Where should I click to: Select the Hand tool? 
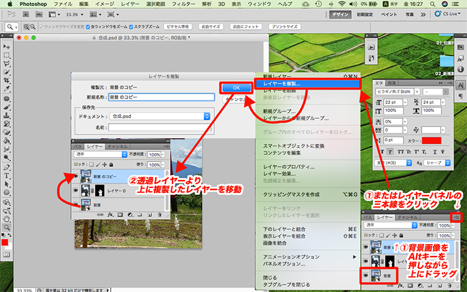tap(6, 219)
